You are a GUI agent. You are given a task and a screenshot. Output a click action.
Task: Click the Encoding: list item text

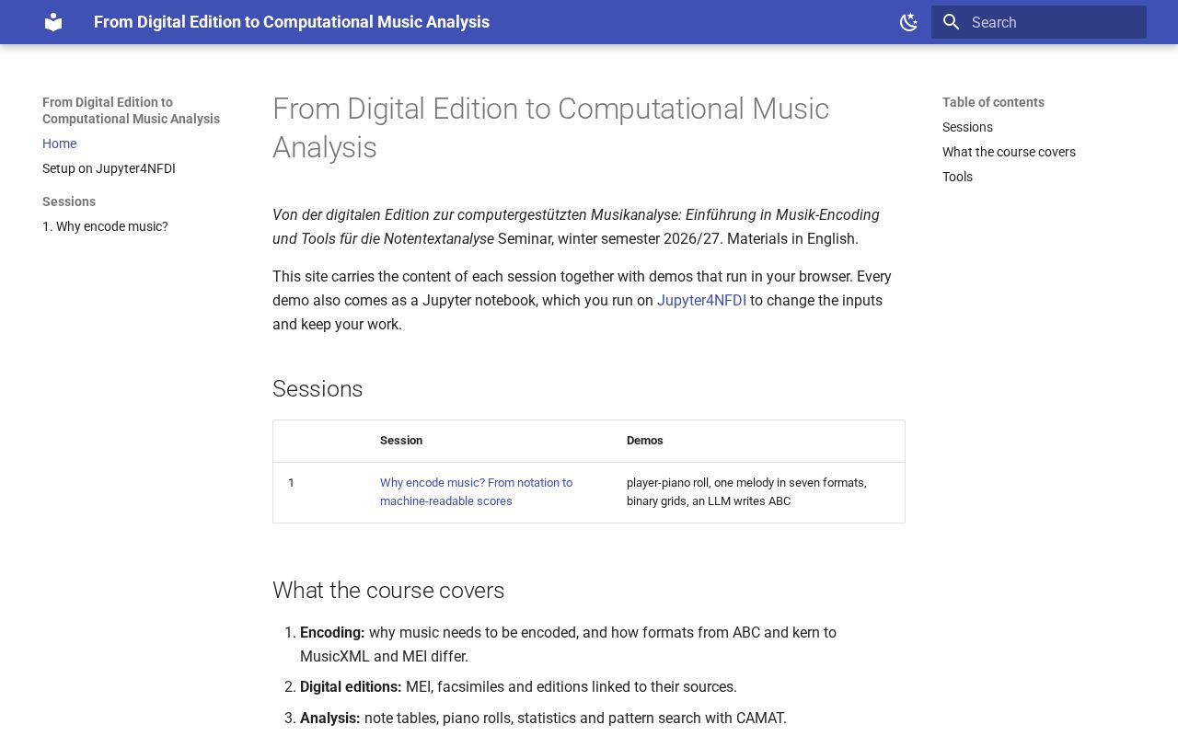[568, 644]
